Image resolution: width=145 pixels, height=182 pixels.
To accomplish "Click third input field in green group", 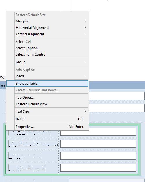I will 98,156.
